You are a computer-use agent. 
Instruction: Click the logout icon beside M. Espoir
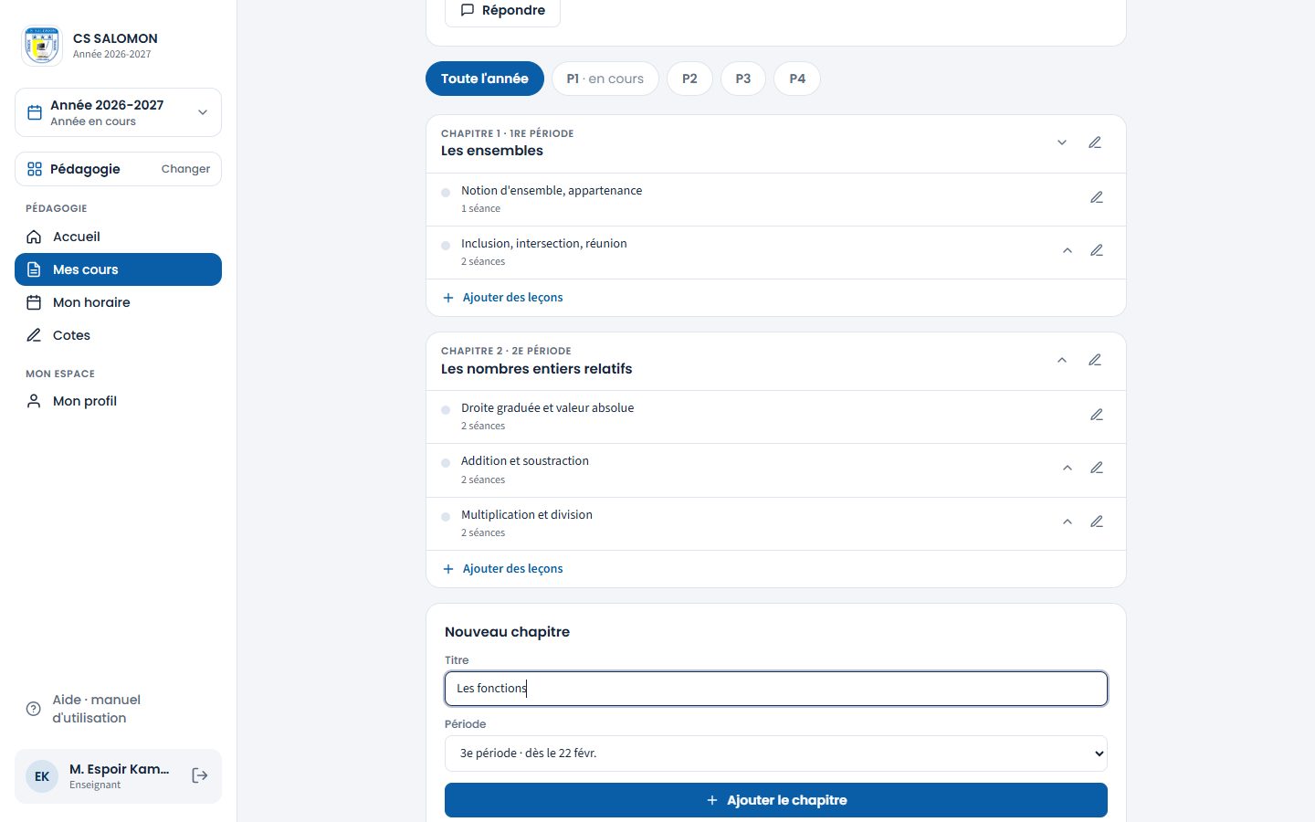[200, 775]
